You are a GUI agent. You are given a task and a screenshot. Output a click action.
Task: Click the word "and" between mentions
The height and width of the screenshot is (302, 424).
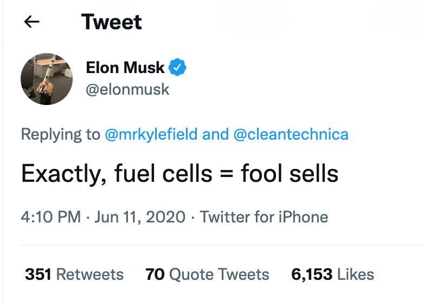click(x=215, y=134)
